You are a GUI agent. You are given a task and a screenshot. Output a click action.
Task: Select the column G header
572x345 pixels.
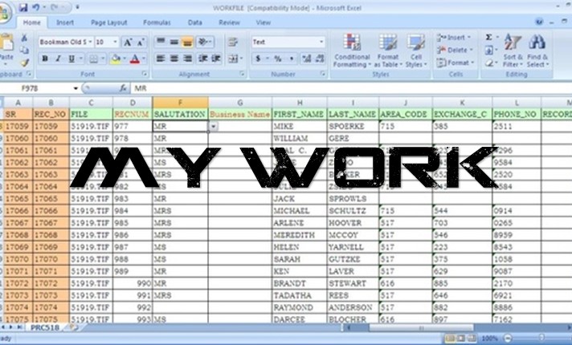(x=240, y=103)
